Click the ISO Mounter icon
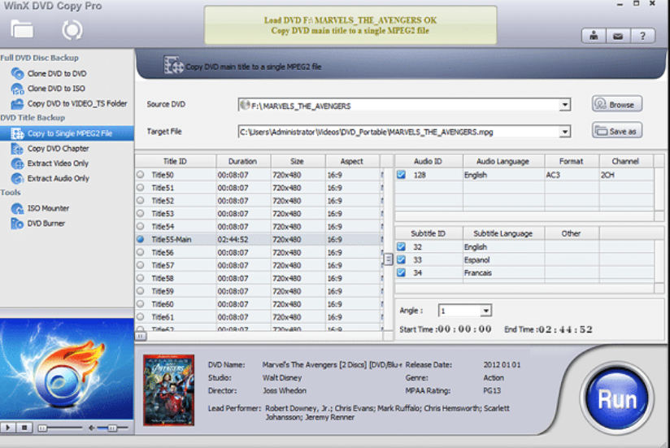 click(x=18, y=208)
